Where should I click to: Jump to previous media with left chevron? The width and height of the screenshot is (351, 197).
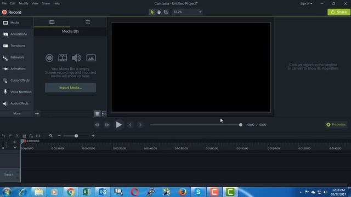tap(131, 125)
